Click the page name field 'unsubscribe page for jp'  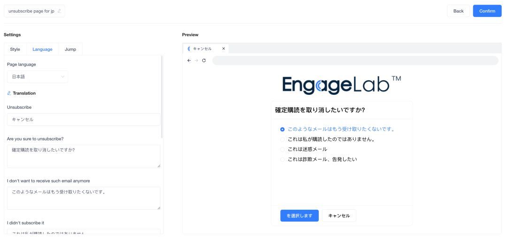34,11
